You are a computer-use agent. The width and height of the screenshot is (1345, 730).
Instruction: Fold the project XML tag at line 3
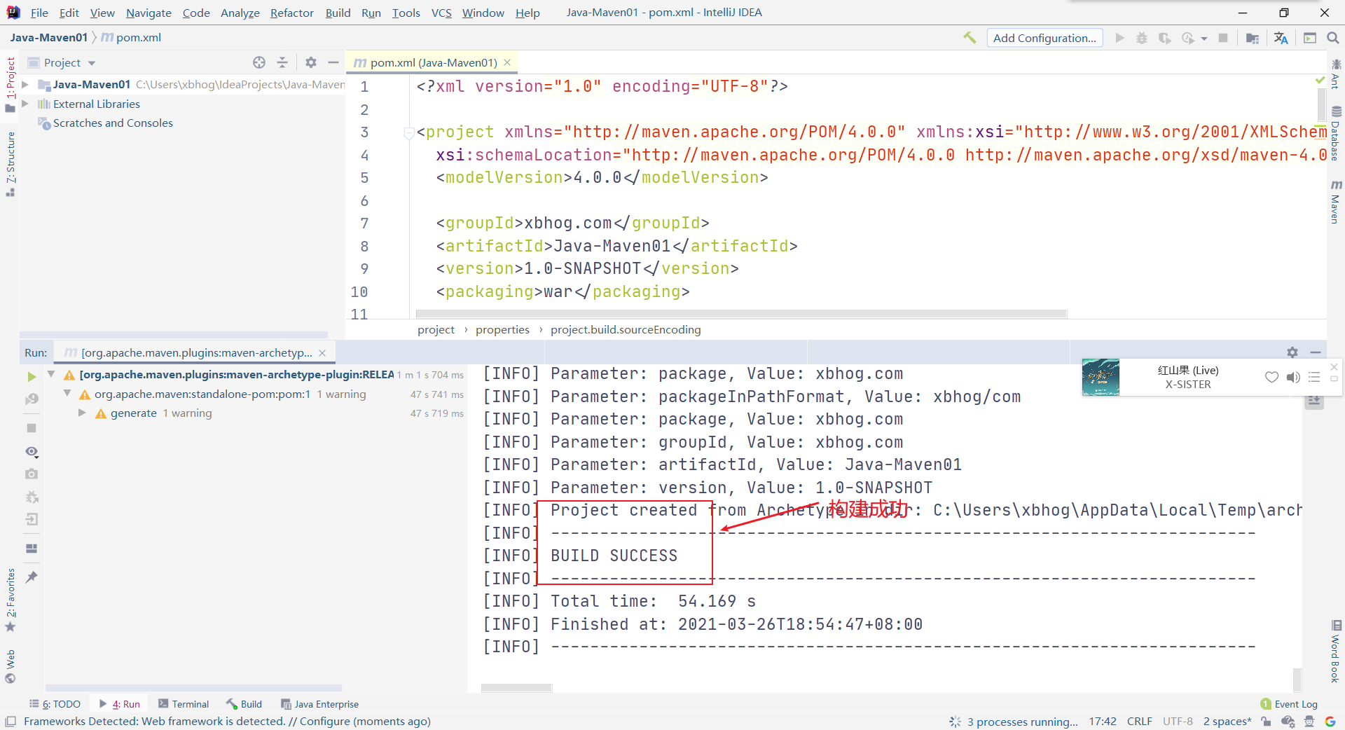(408, 132)
